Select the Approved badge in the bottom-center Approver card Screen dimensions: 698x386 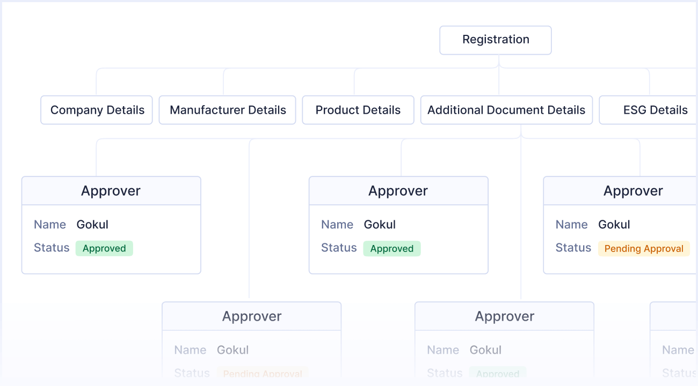(x=497, y=373)
